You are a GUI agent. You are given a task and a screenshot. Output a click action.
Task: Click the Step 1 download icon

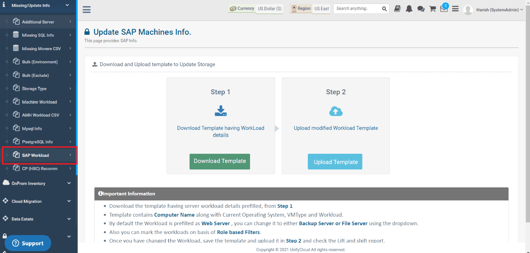click(x=221, y=111)
